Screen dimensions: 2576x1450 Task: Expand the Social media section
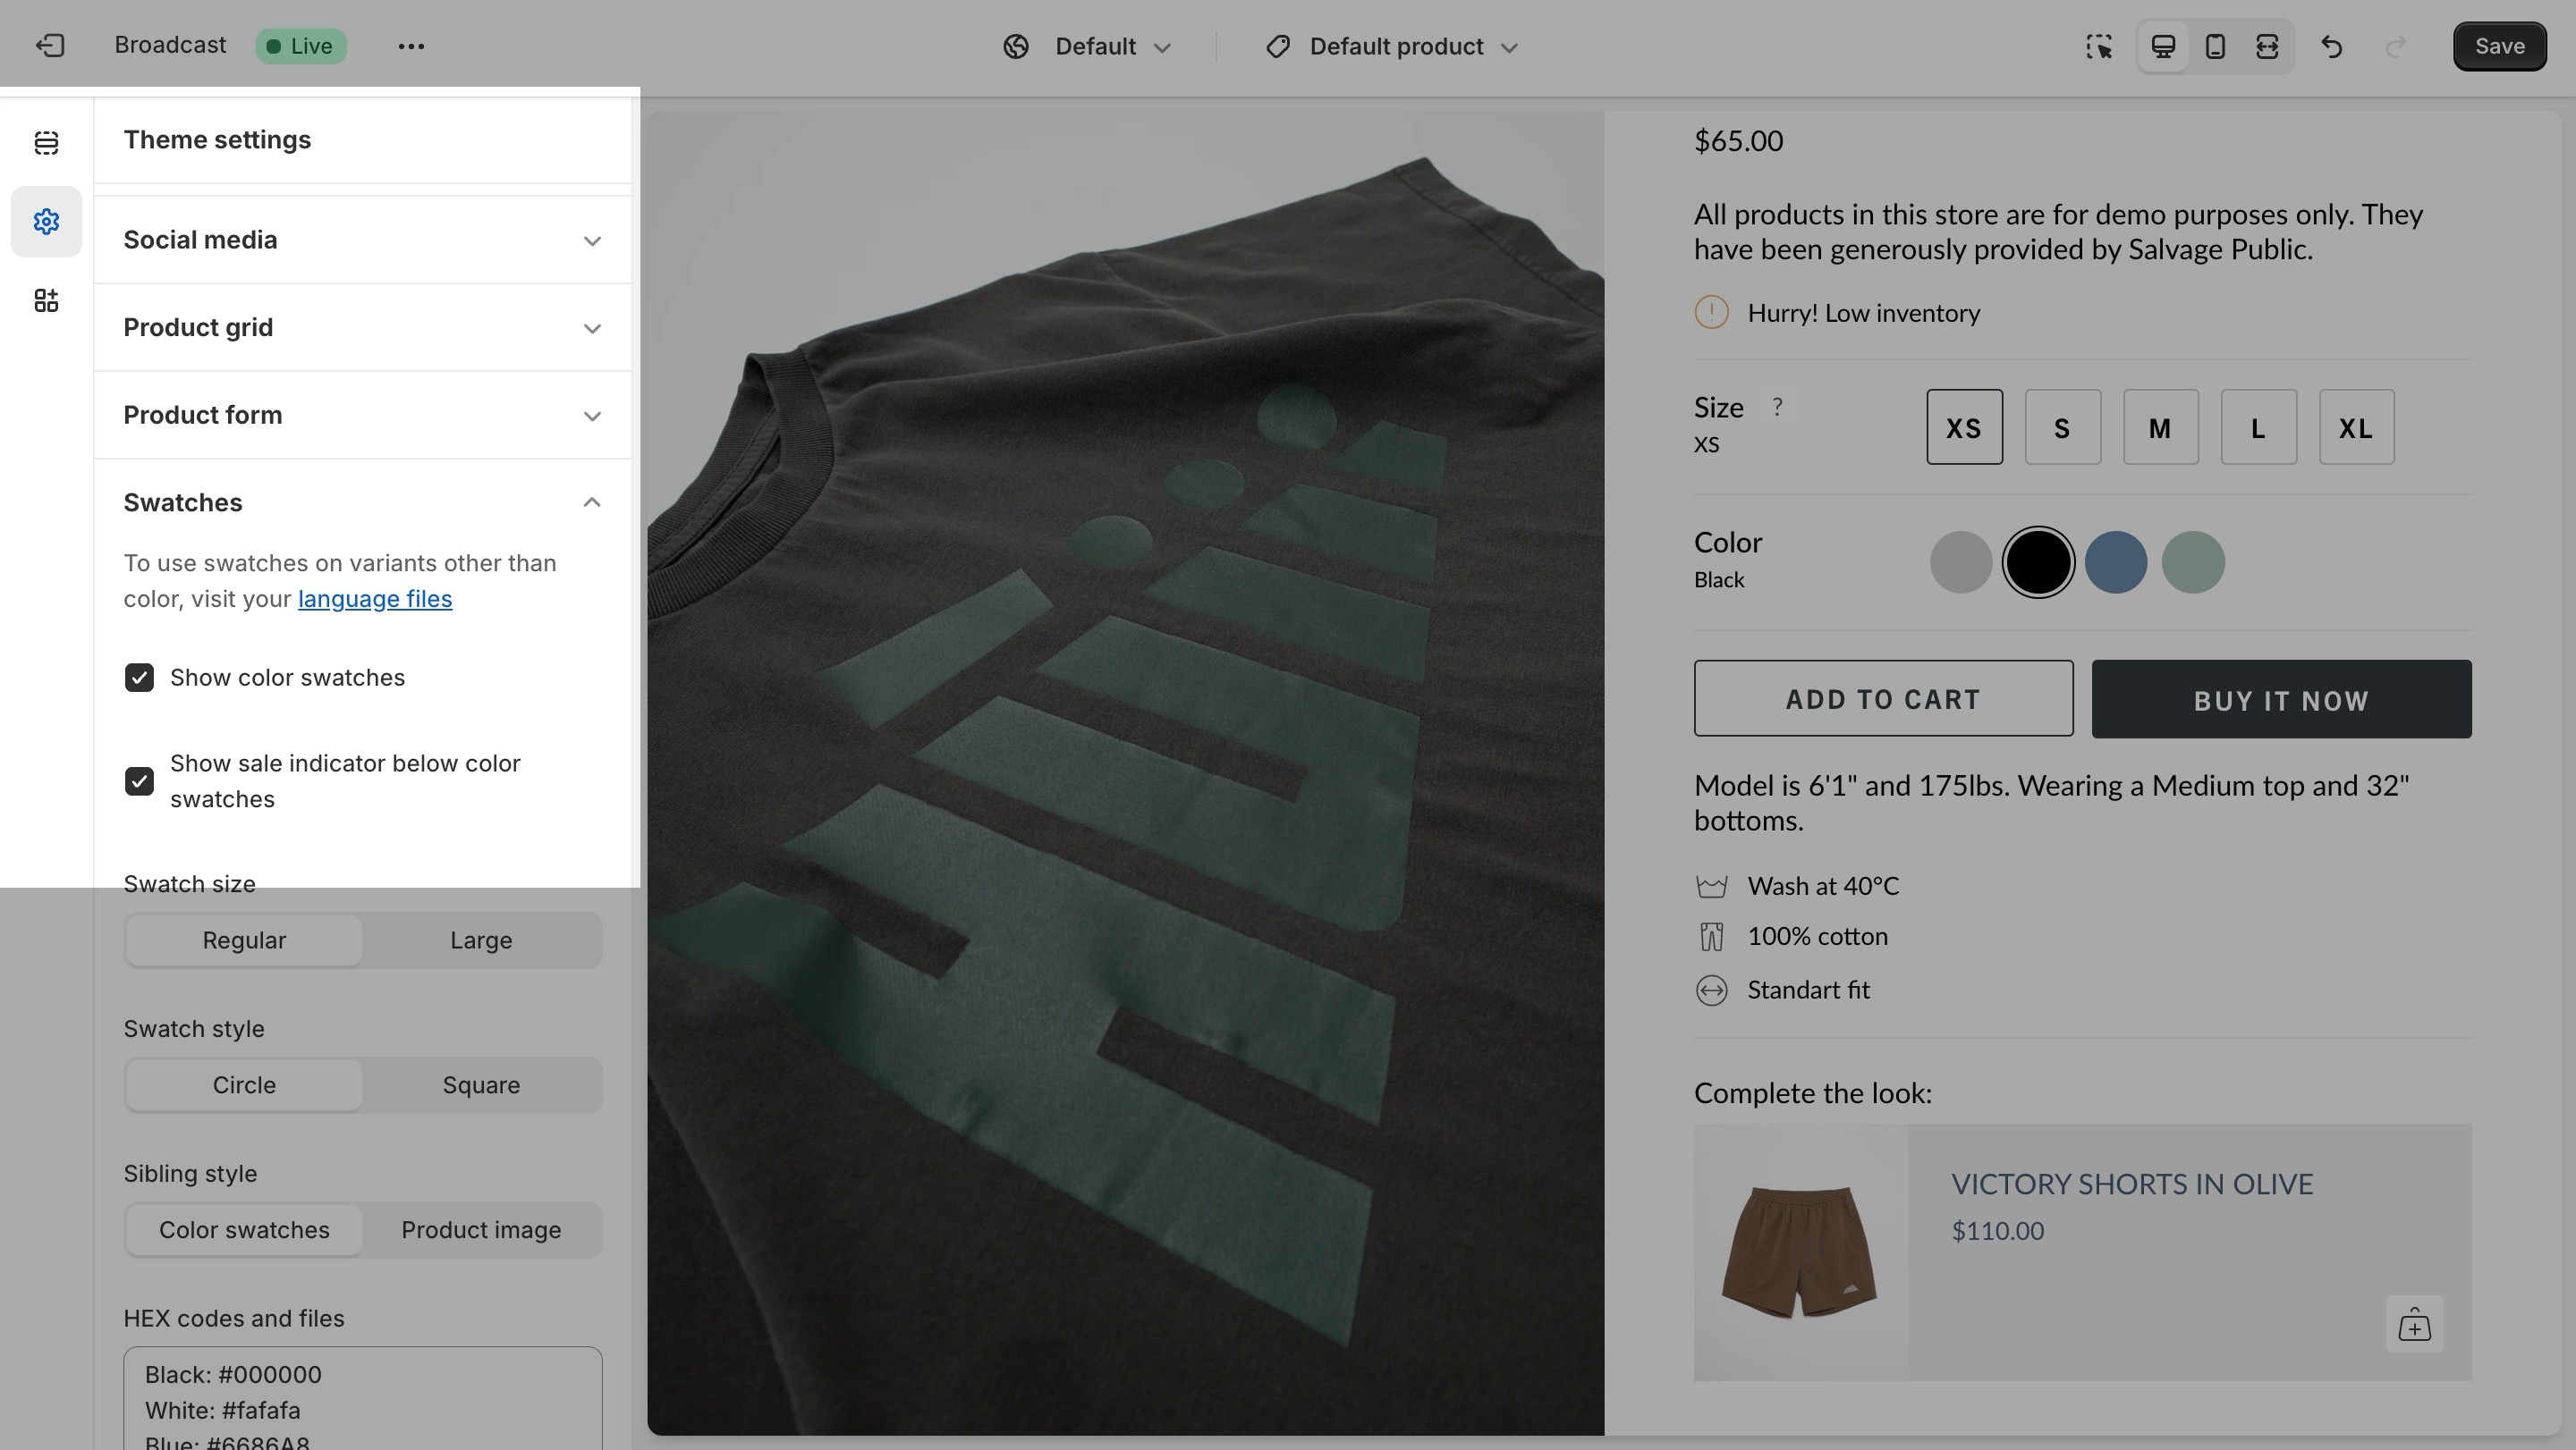[x=362, y=240]
